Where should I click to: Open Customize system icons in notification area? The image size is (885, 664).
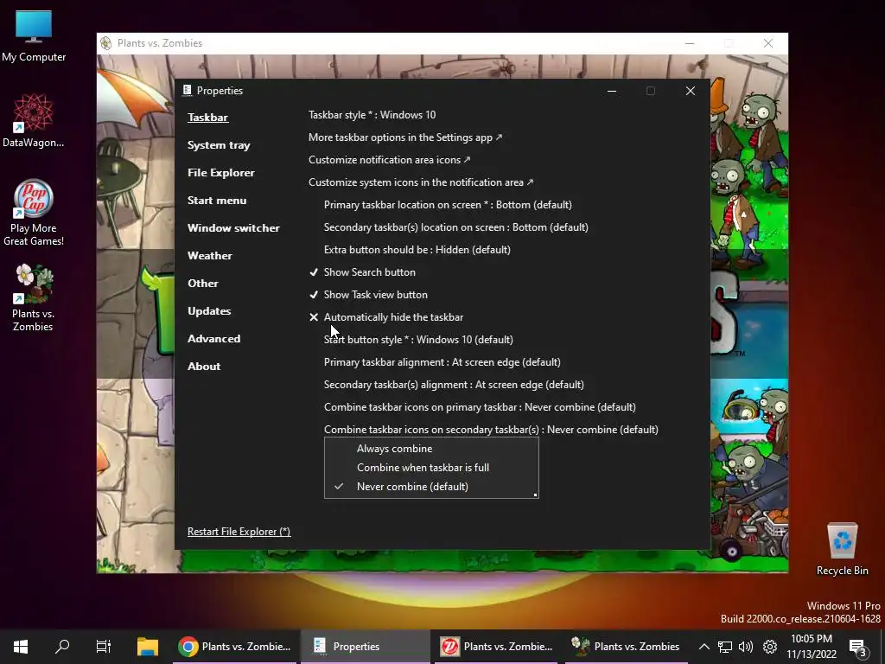pos(421,182)
